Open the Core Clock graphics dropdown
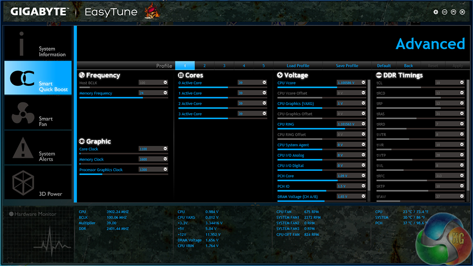The width and height of the screenshot is (473, 266). tap(165, 148)
